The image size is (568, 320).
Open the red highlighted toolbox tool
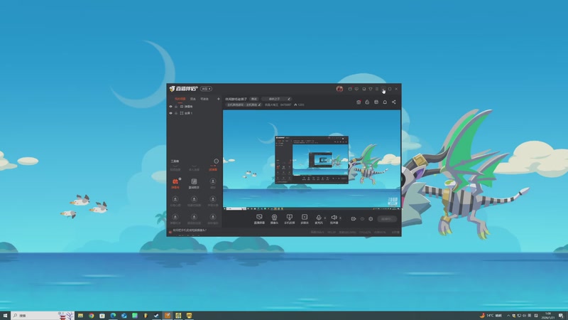pyautogui.click(x=175, y=183)
